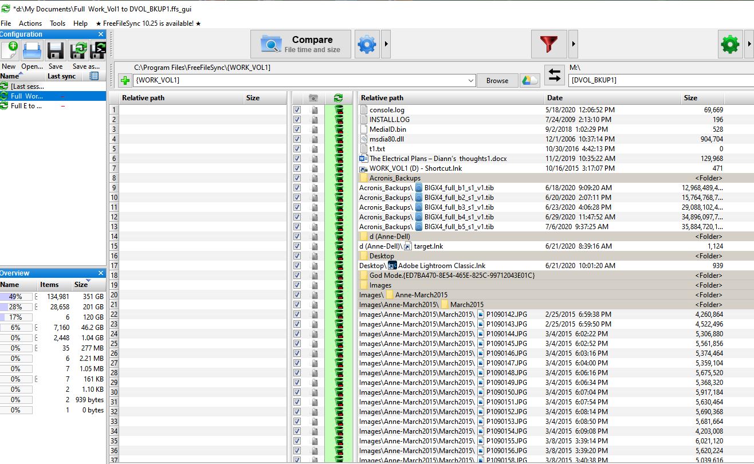
Task: Toggle checkbox for BIGX4_full_b1_s1_v1.tib row
Action: tap(297, 188)
